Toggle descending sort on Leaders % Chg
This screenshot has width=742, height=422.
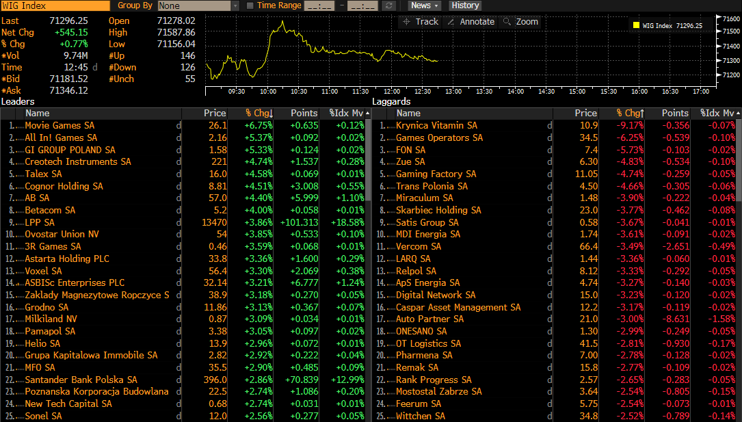[259, 114]
